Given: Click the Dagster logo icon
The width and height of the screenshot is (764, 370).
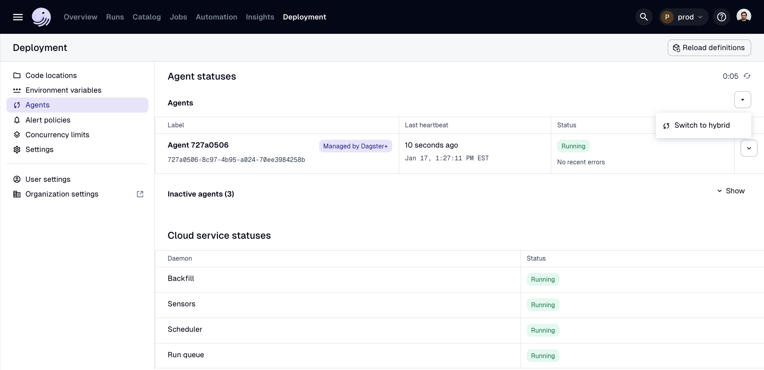Looking at the screenshot, I should (x=41, y=17).
